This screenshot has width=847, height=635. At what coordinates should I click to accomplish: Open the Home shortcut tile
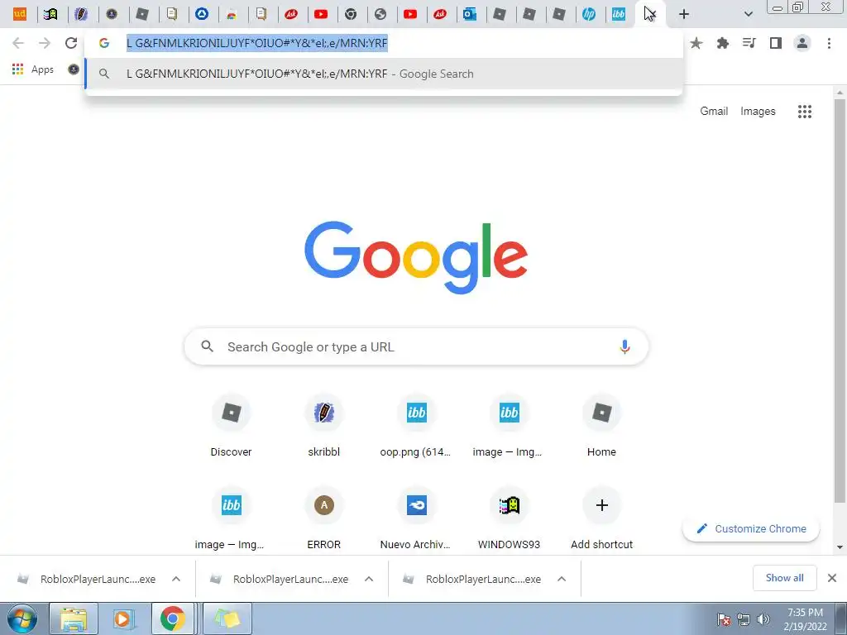coord(601,426)
